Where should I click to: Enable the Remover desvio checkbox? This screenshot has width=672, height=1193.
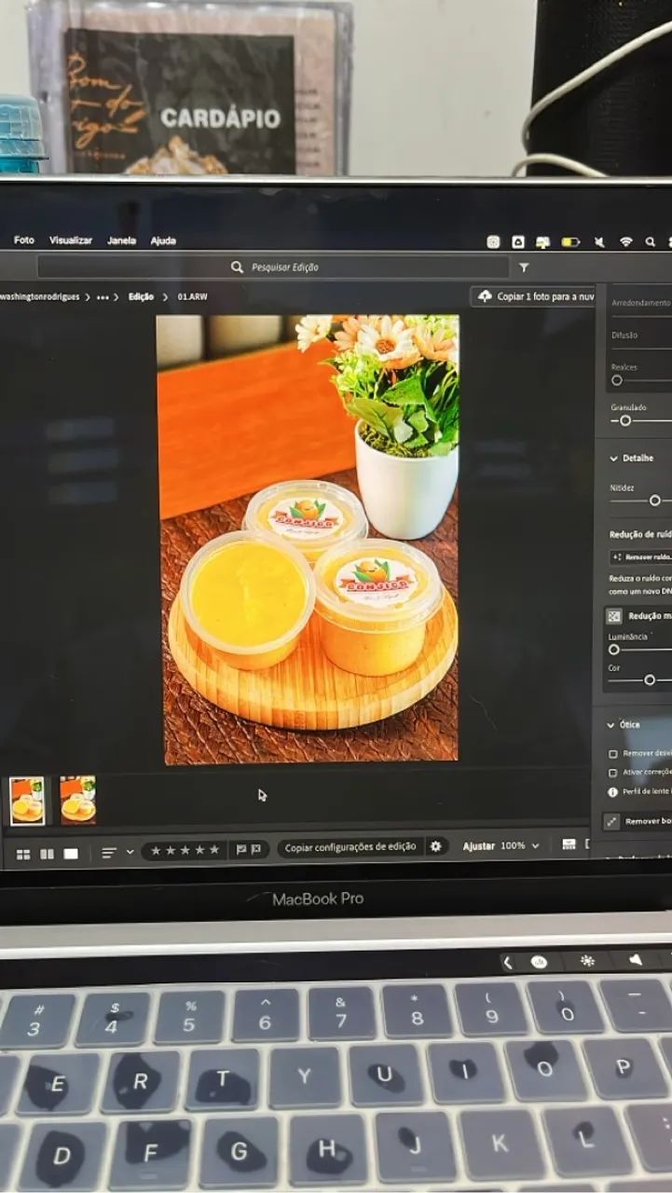point(612,753)
